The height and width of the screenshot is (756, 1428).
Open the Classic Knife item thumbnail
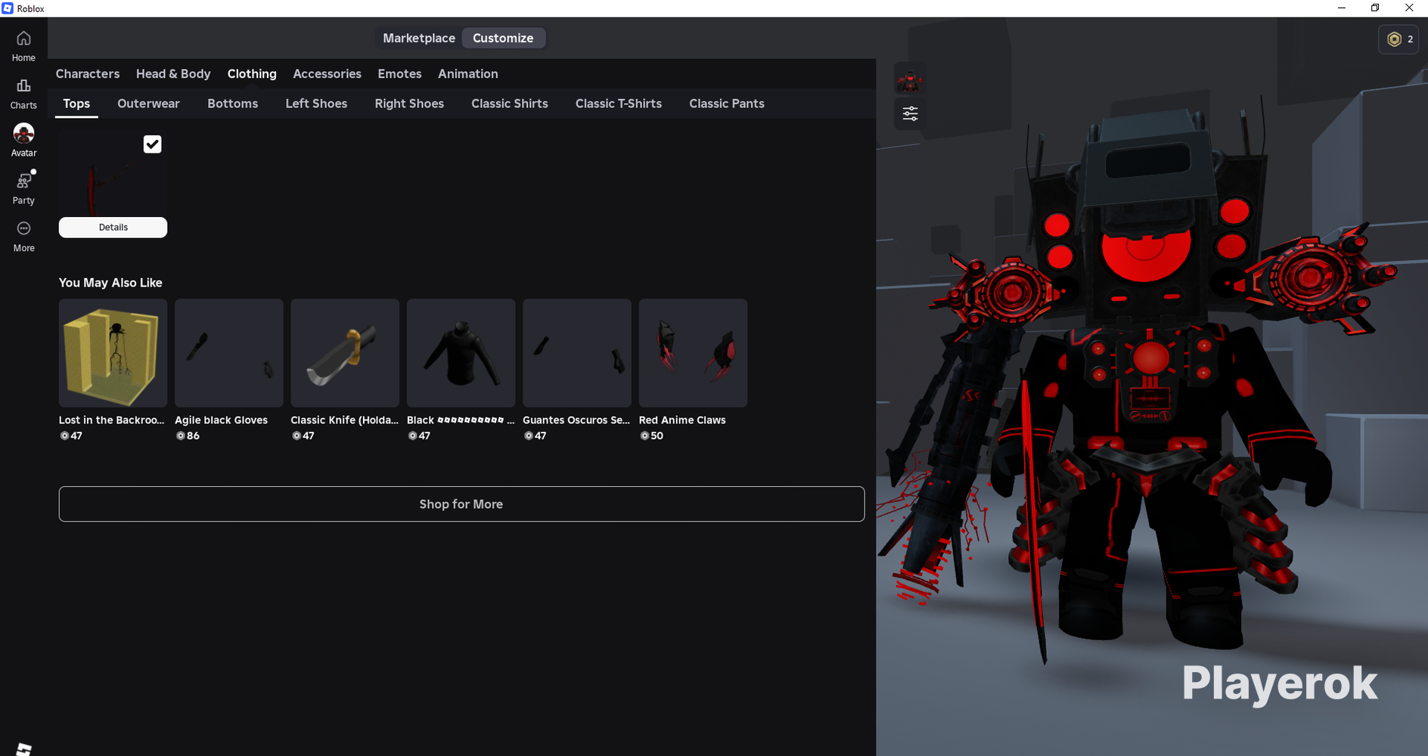[345, 353]
